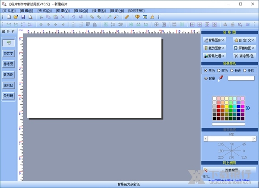Click the zoom magnifier icon

coord(117,17)
